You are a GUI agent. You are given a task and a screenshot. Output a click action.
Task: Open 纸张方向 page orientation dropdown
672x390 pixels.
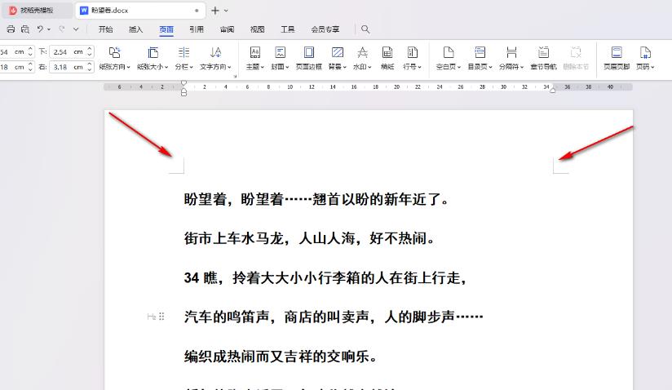(114, 58)
